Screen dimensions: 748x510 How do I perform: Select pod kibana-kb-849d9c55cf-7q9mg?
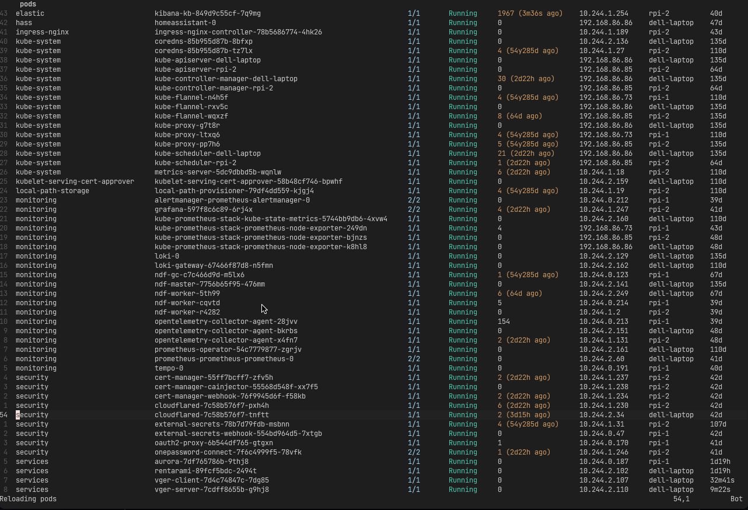[208, 13]
